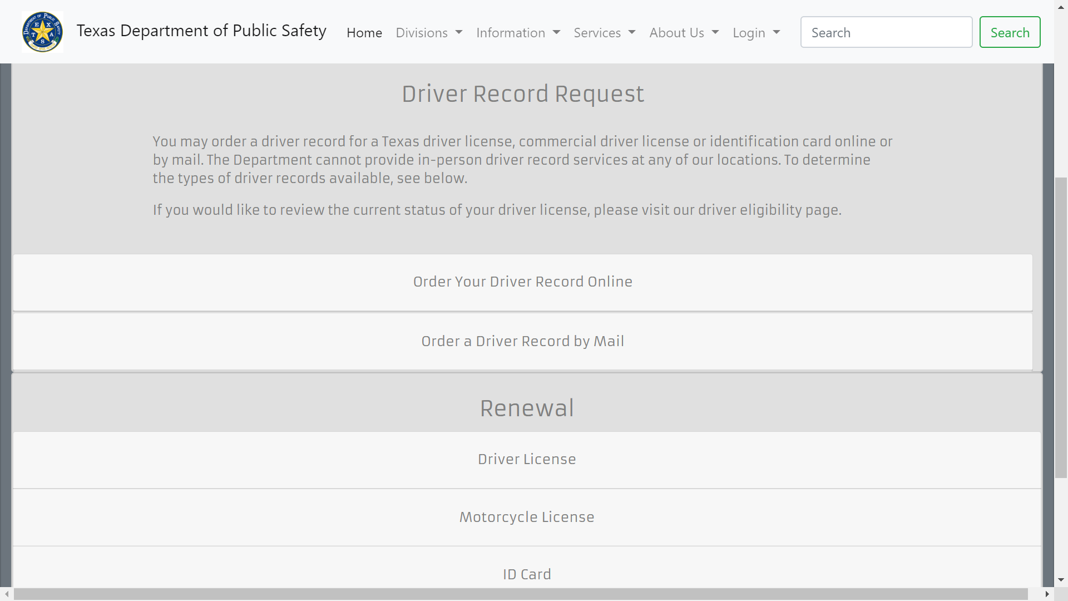Open the Services dropdown menu
Image resolution: width=1068 pixels, height=601 pixels.
[604, 33]
